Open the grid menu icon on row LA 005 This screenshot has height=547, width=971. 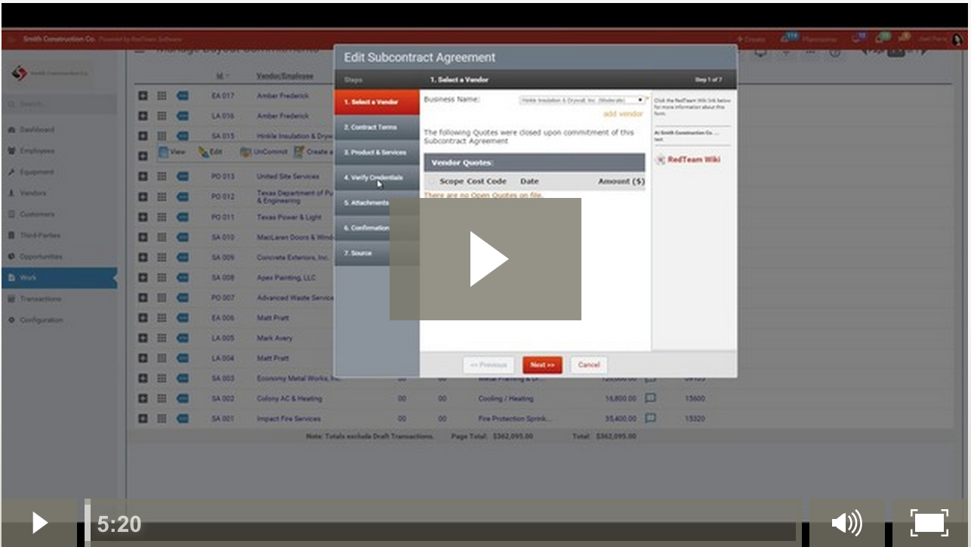(162, 338)
